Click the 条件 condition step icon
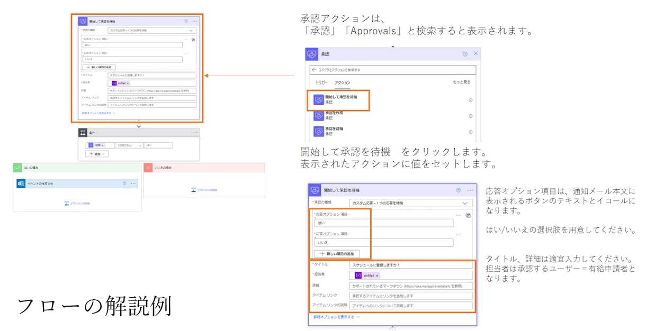This screenshot has height=331, width=646. 83,133
